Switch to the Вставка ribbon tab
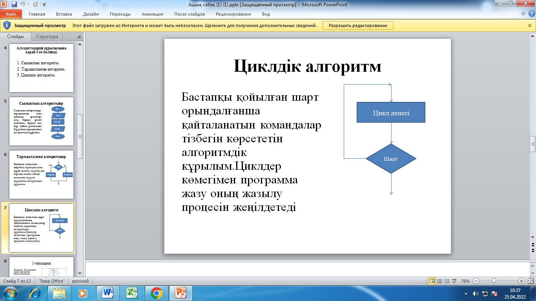The height and width of the screenshot is (301, 536). (64, 14)
